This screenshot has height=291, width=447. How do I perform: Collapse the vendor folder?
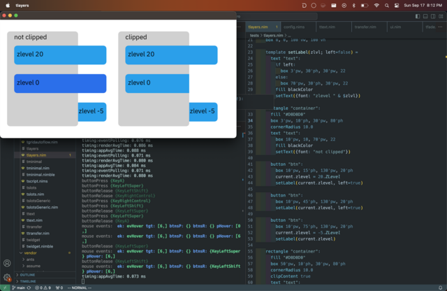(30, 253)
